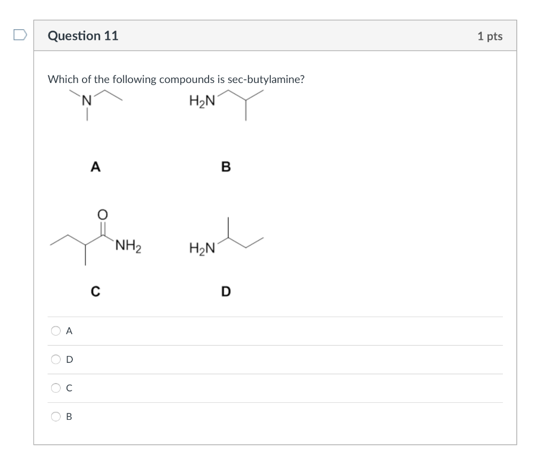
Task: Click the bold letter D caption
Action: (227, 291)
